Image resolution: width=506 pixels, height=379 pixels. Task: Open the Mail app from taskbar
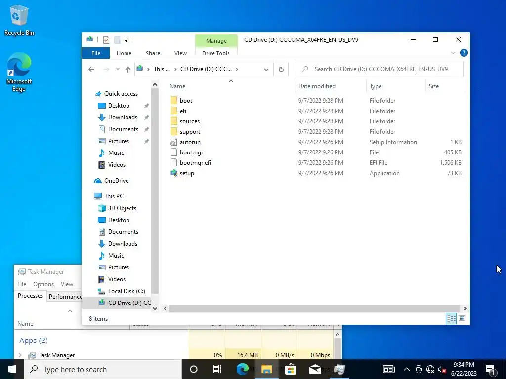tap(315, 369)
